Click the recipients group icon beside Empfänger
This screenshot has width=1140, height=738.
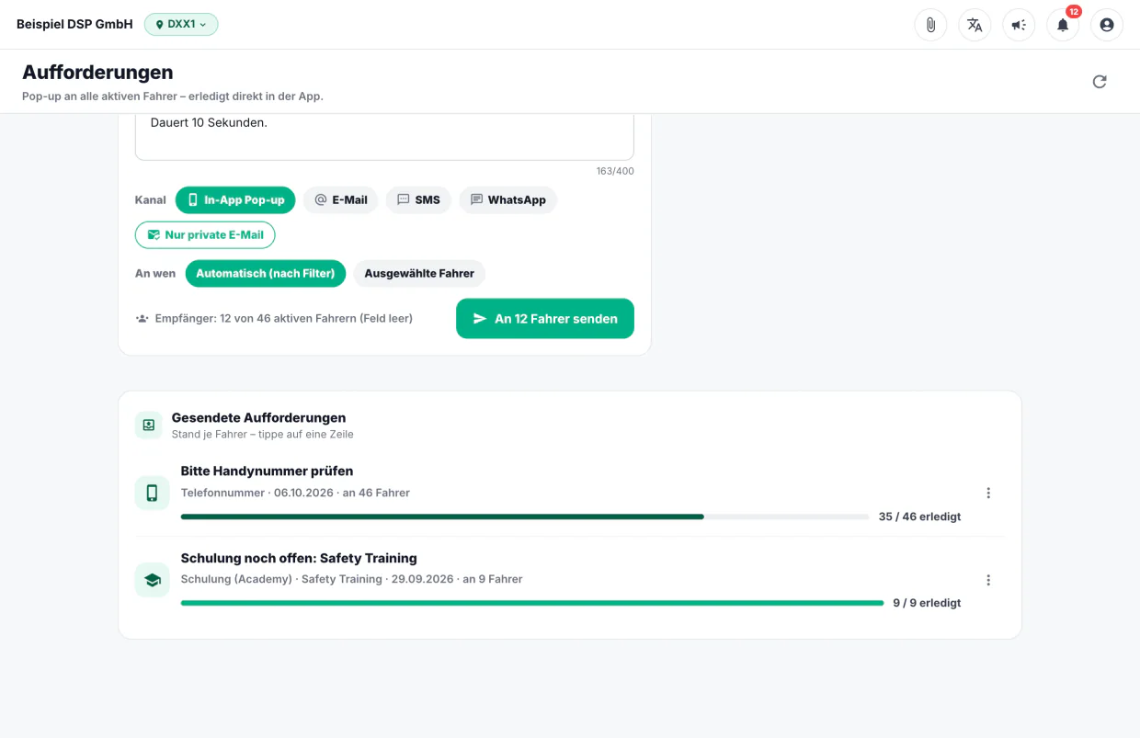coord(142,319)
